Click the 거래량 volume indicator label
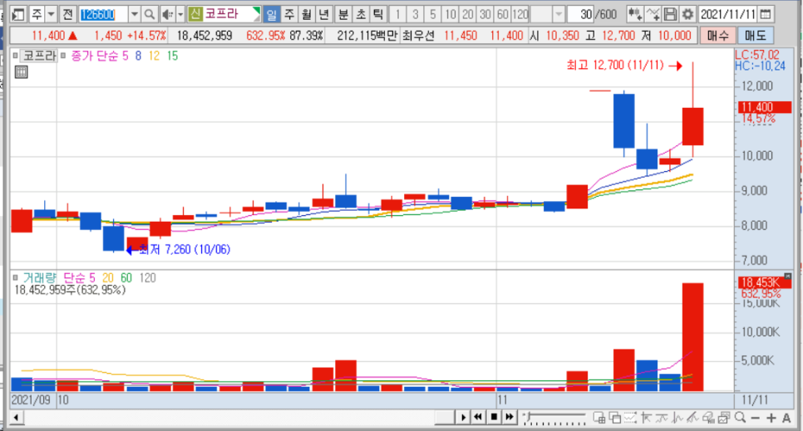Screen dimensions: 803x431 point(39,278)
